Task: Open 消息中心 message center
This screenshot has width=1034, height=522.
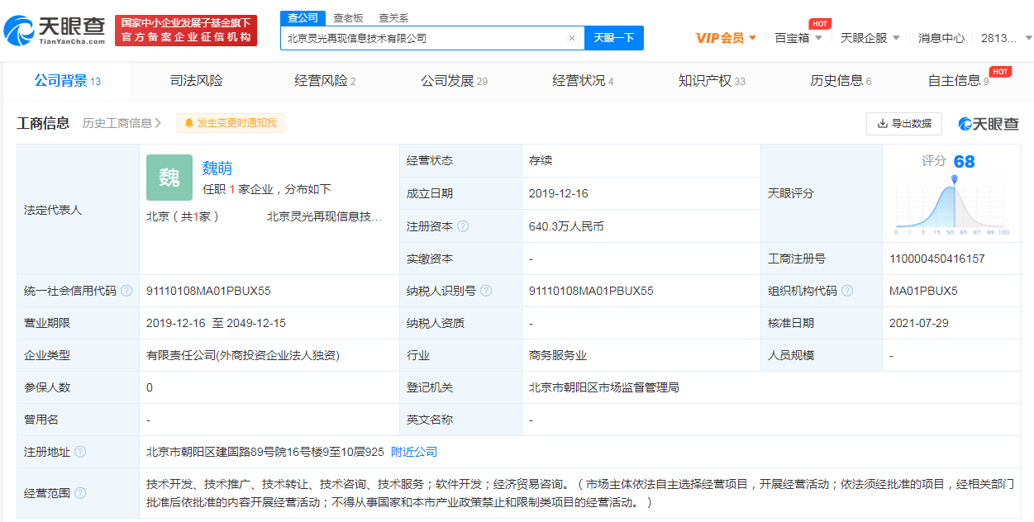Action: click(941, 38)
